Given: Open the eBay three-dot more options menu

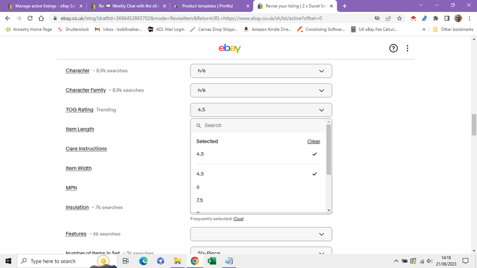Looking at the screenshot, I should tap(407, 48).
